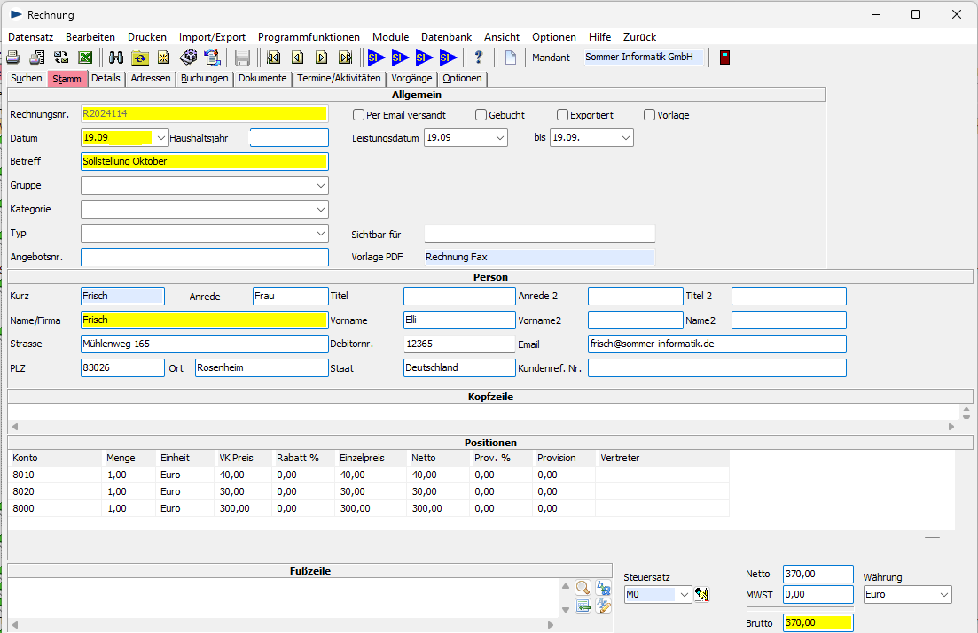Click the slider bar below MWST field
Screen dimensions: 978x633
coord(799,609)
